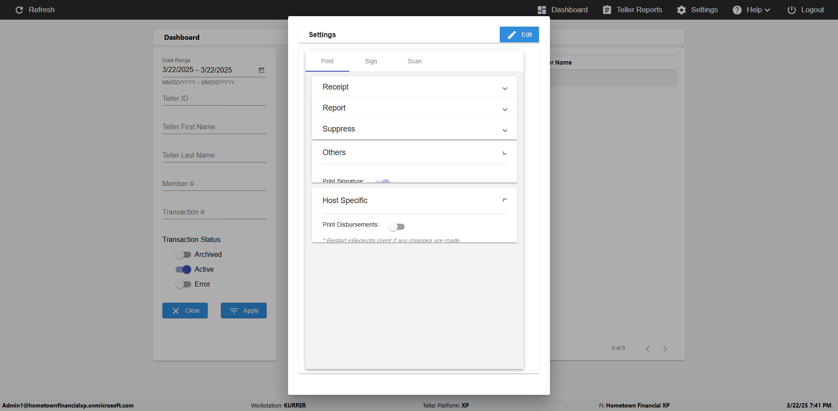Viewport: 838px width, 411px height.
Task: Click the Apply filters button
Action: coord(244,311)
